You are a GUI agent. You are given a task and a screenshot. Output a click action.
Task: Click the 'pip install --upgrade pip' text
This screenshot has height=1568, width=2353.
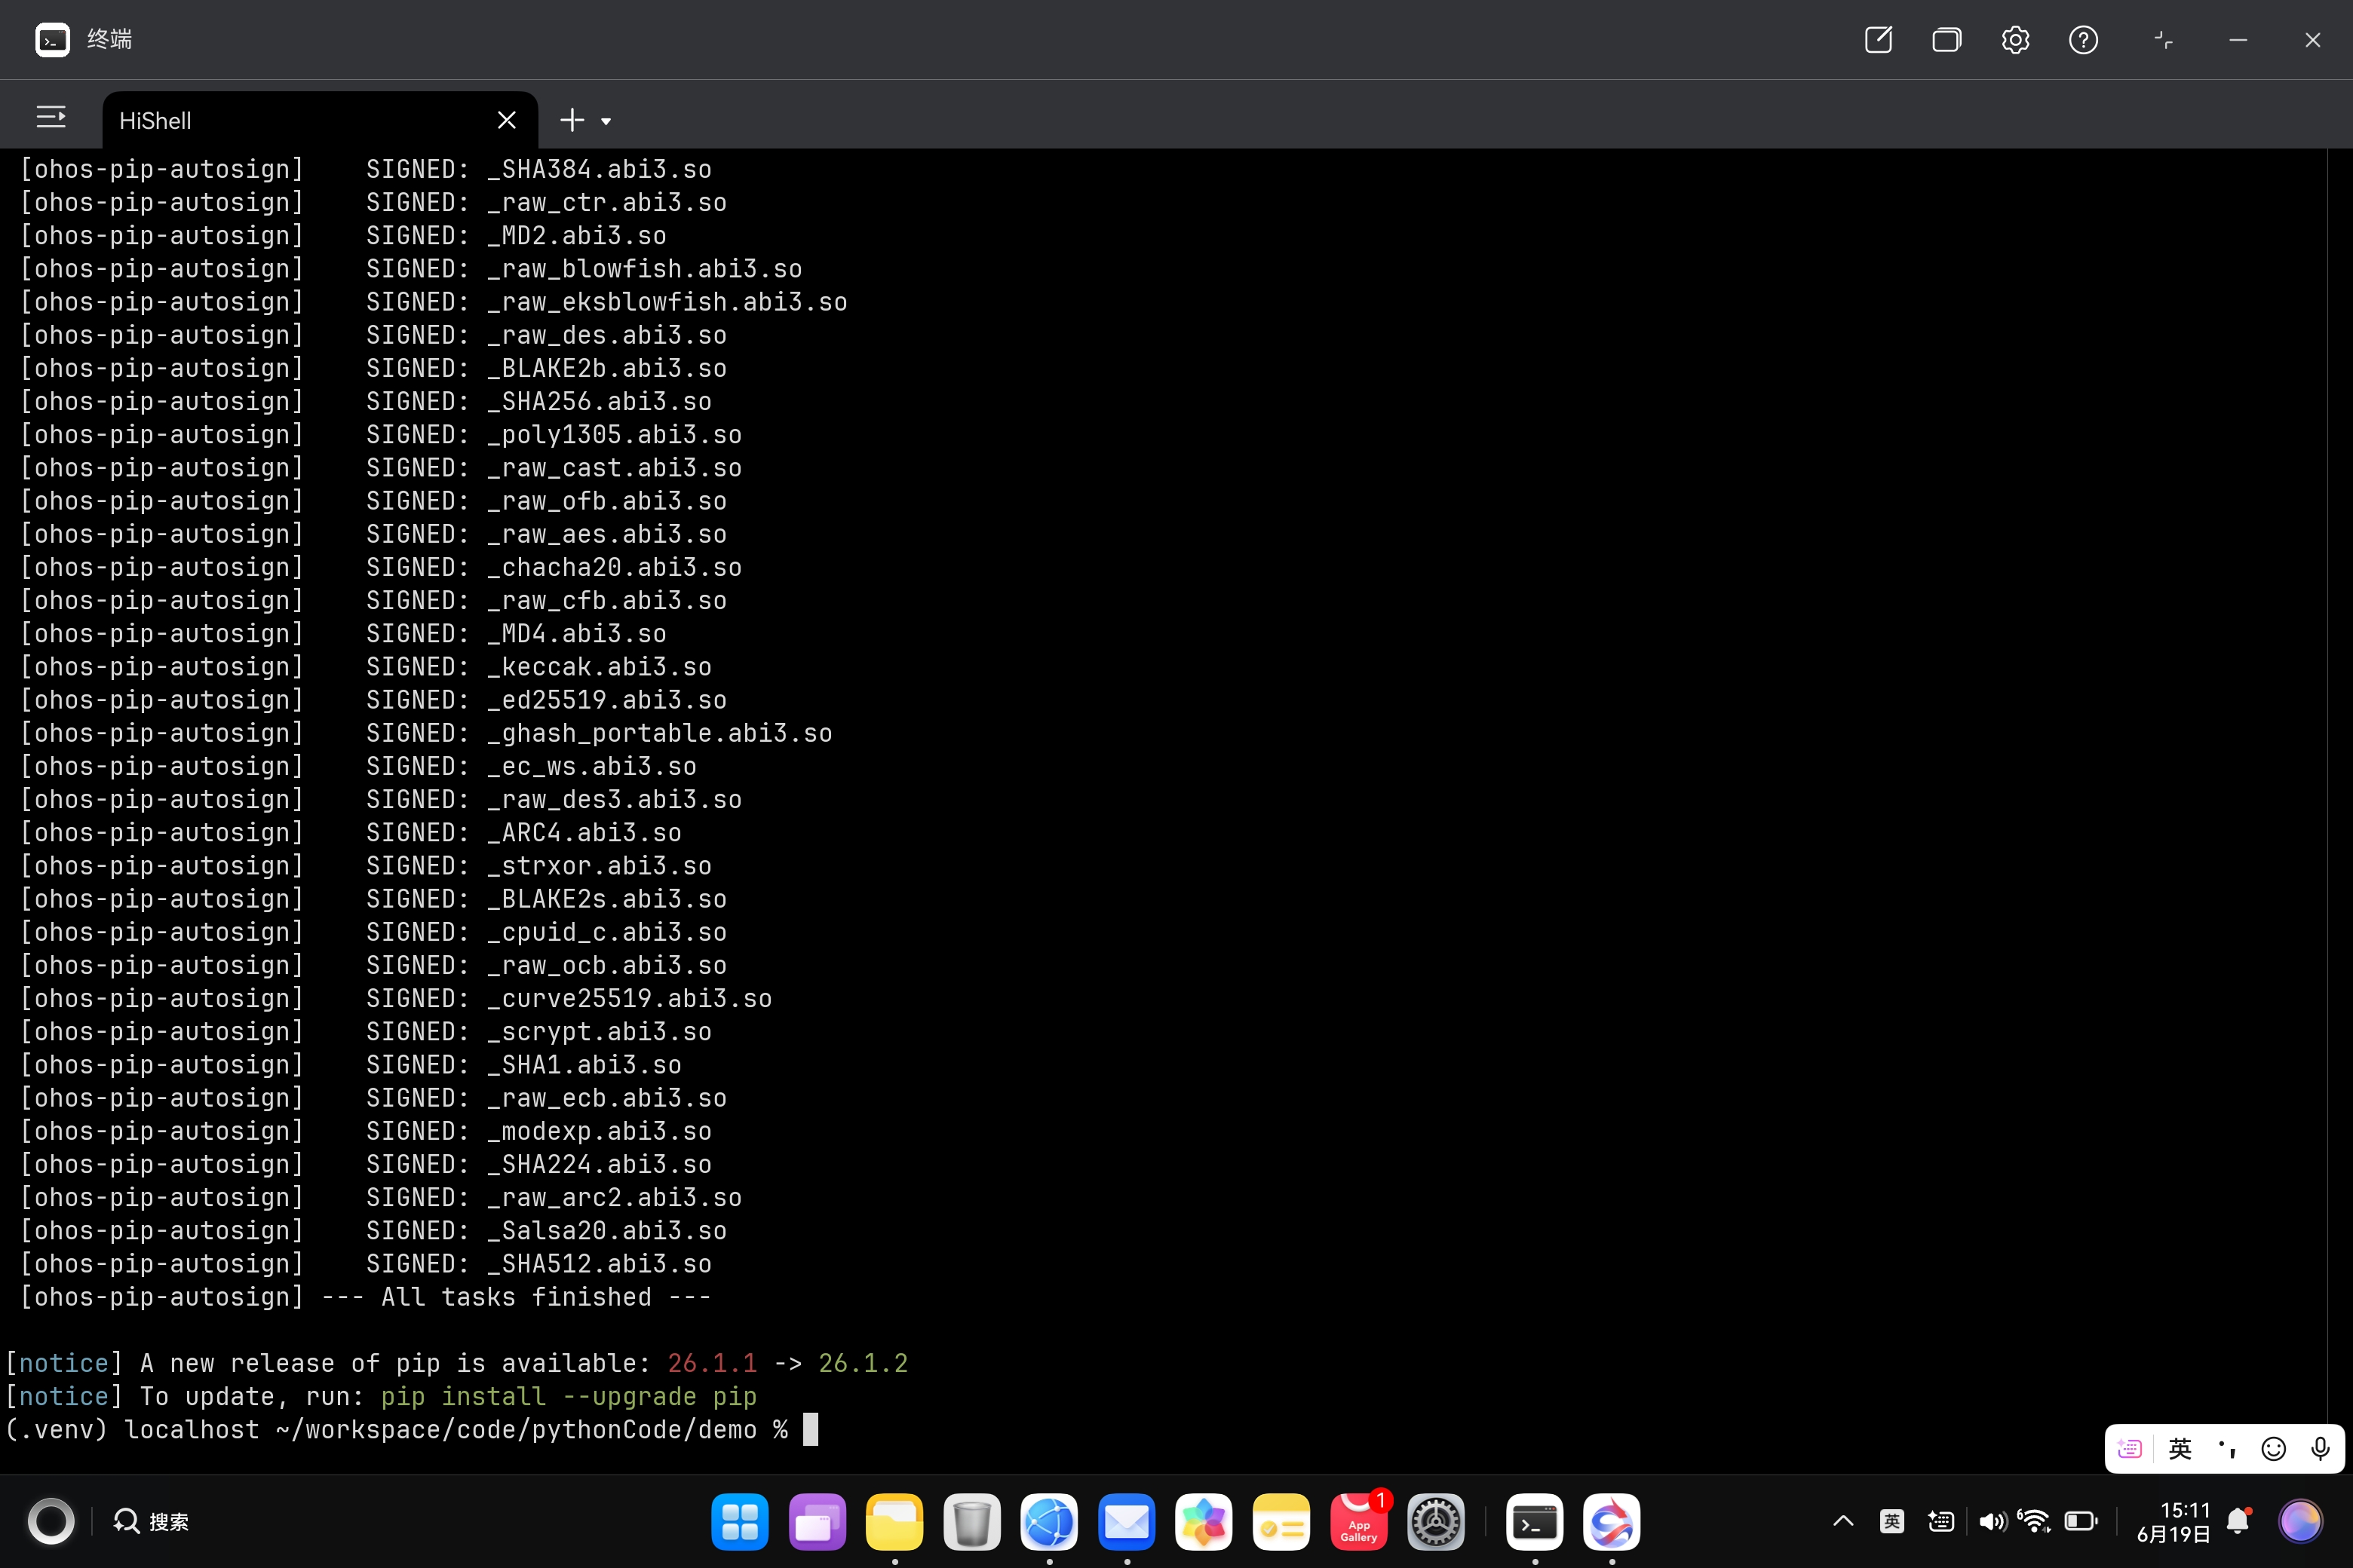tap(568, 1396)
